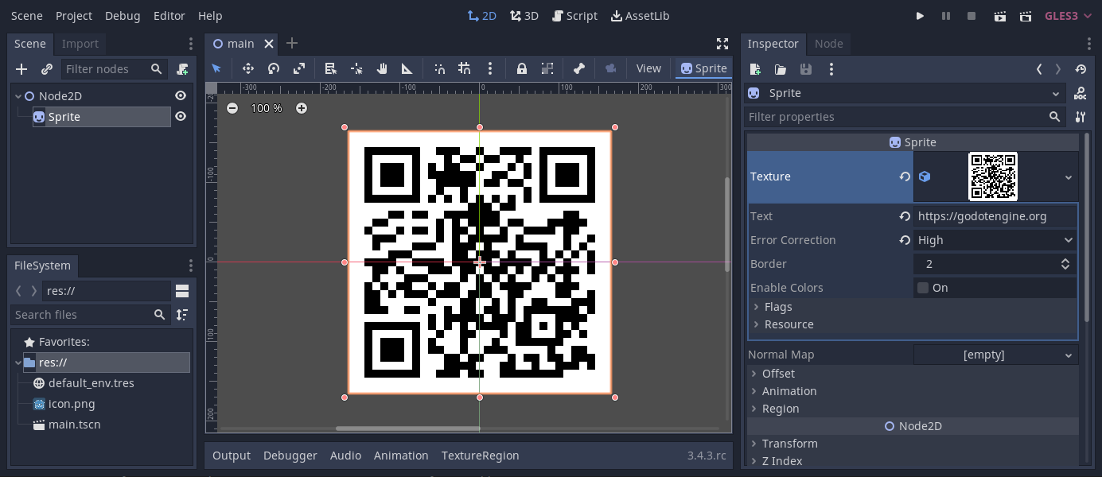The width and height of the screenshot is (1102, 477).
Task: Revert the Texture property
Action: [905, 176]
